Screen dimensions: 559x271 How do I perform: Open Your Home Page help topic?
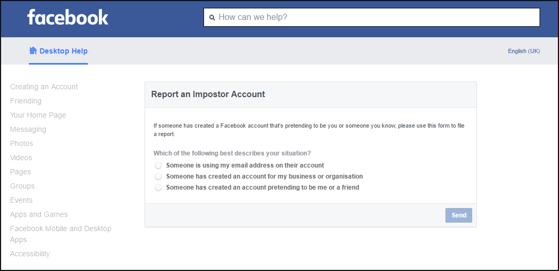click(38, 116)
